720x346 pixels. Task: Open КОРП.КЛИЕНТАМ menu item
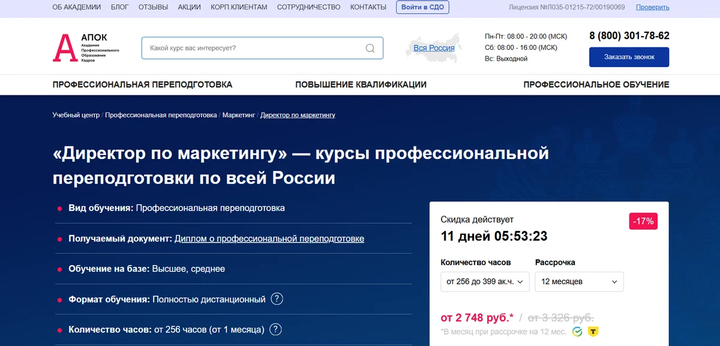(239, 7)
